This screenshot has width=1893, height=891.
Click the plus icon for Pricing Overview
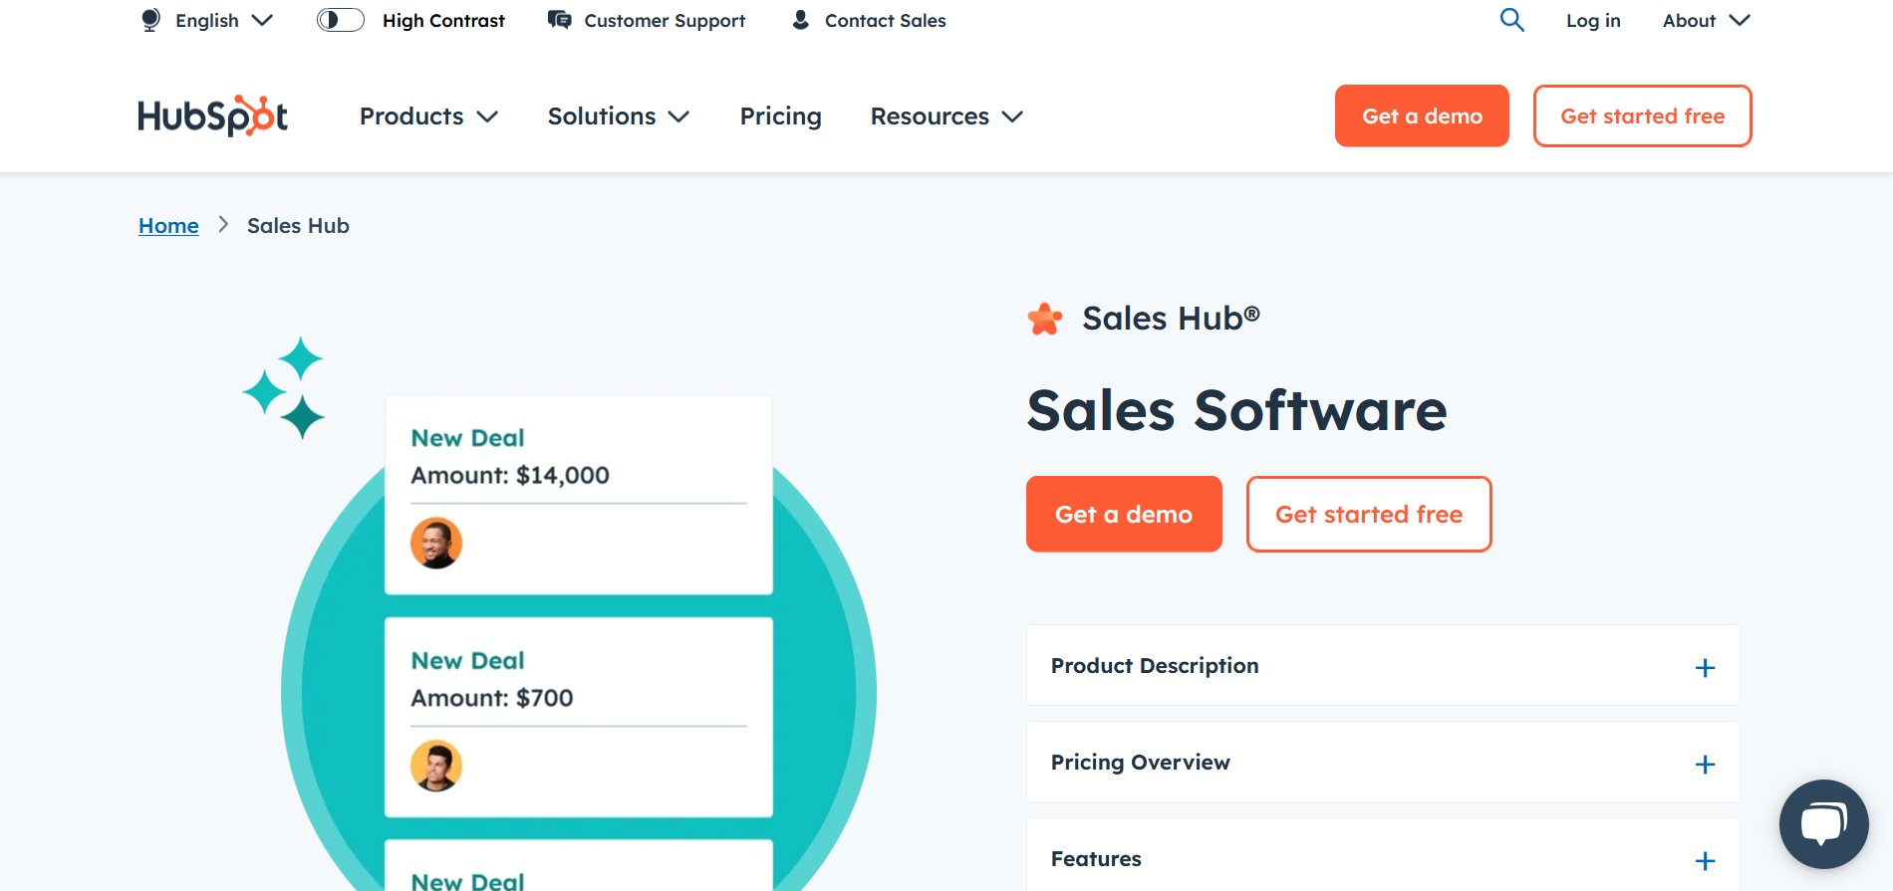click(x=1705, y=764)
